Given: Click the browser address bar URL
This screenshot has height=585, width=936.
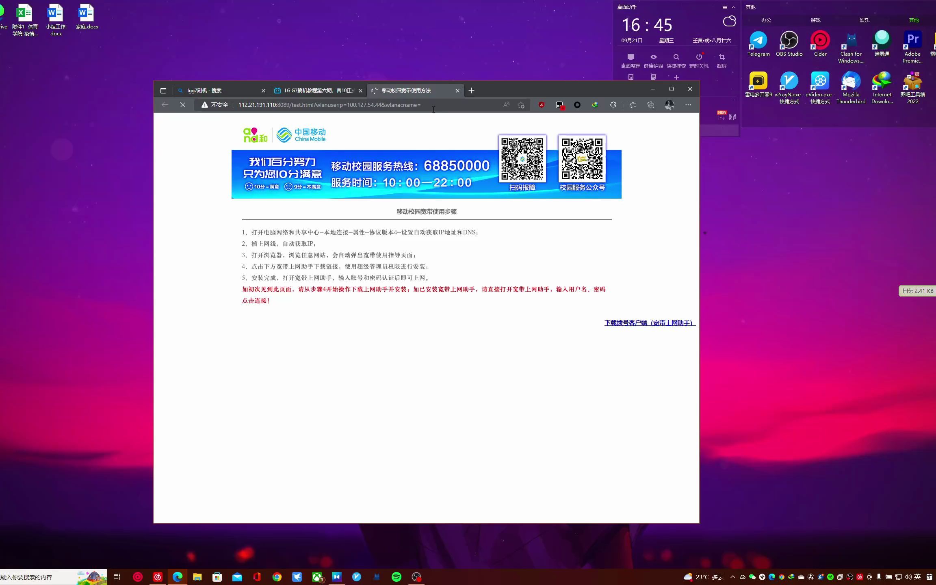Looking at the screenshot, I should 329,105.
